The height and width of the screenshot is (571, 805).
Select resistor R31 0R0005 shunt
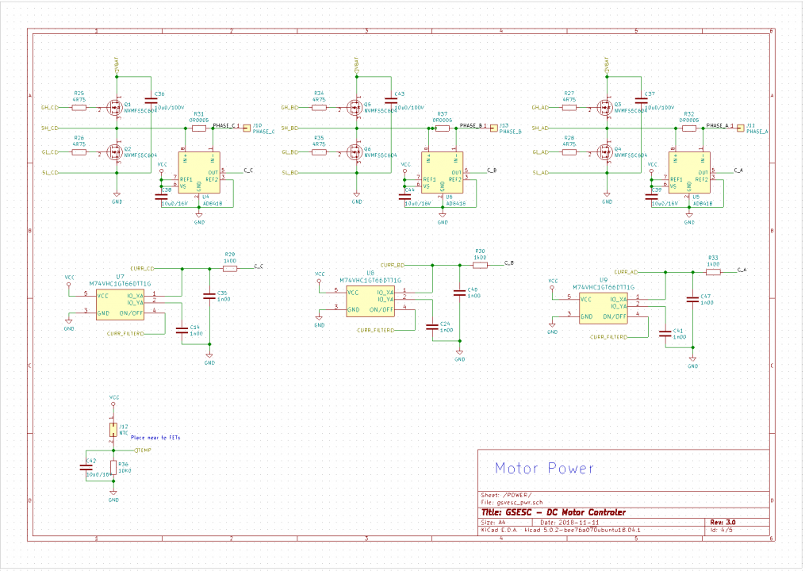click(199, 128)
